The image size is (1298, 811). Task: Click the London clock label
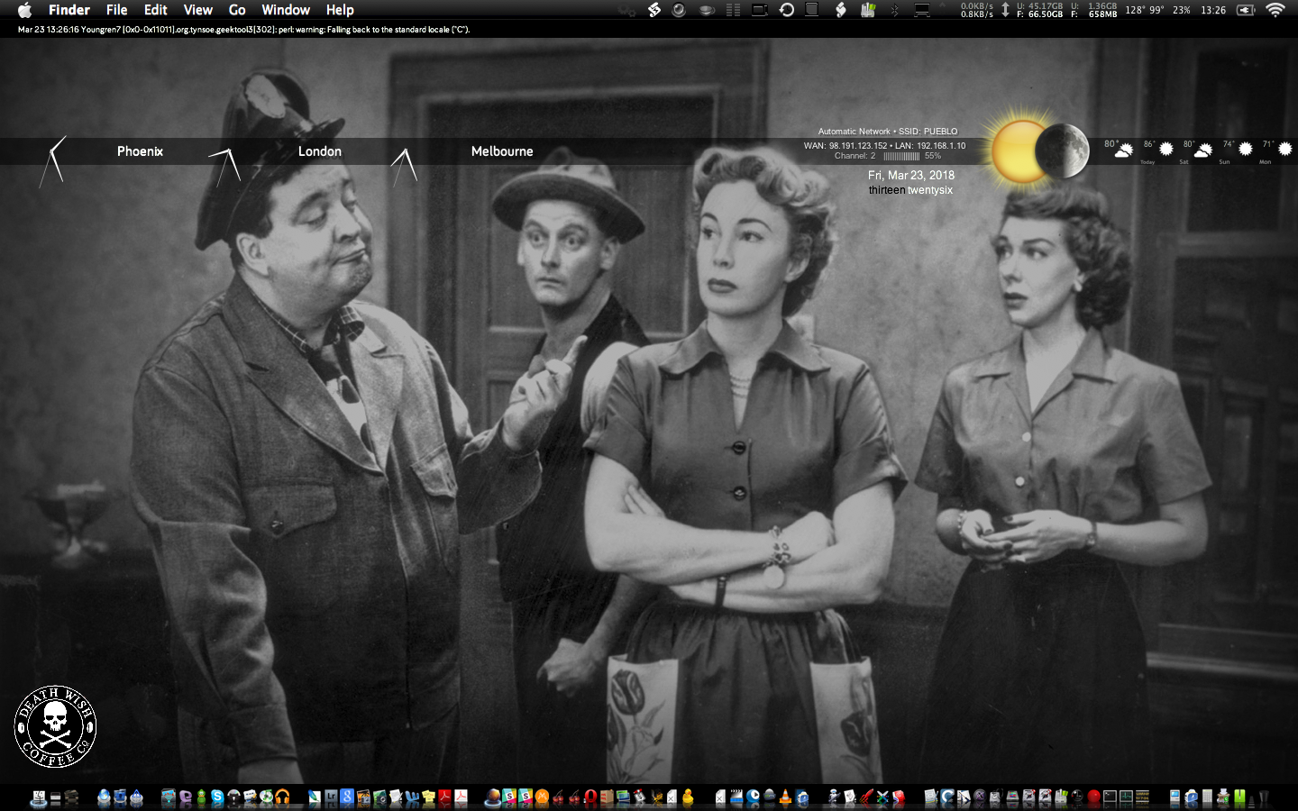tap(320, 151)
